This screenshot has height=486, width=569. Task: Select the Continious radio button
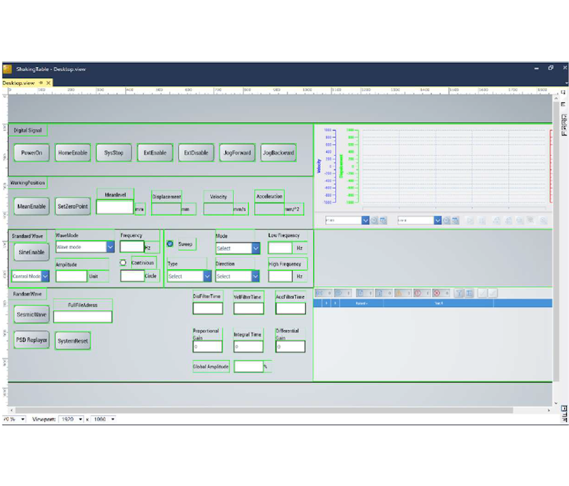pos(123,262)
